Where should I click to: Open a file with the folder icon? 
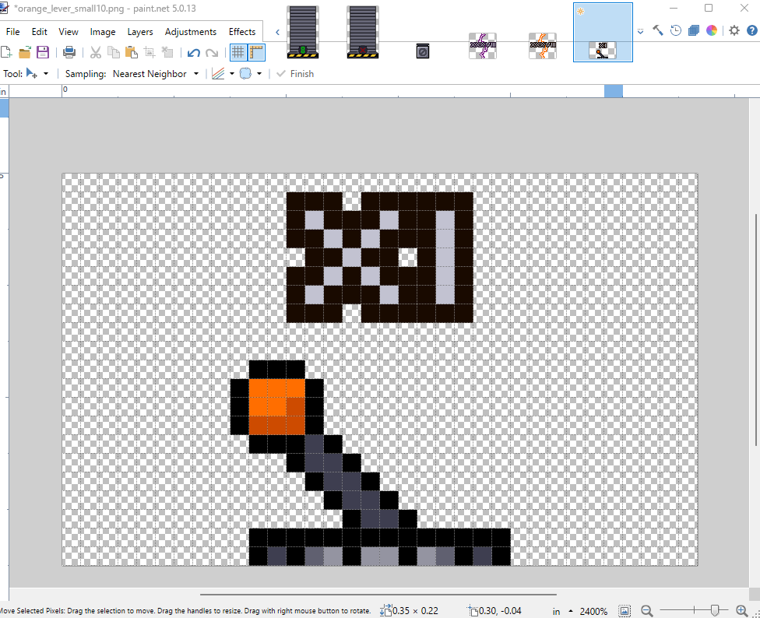click(25, 52)
